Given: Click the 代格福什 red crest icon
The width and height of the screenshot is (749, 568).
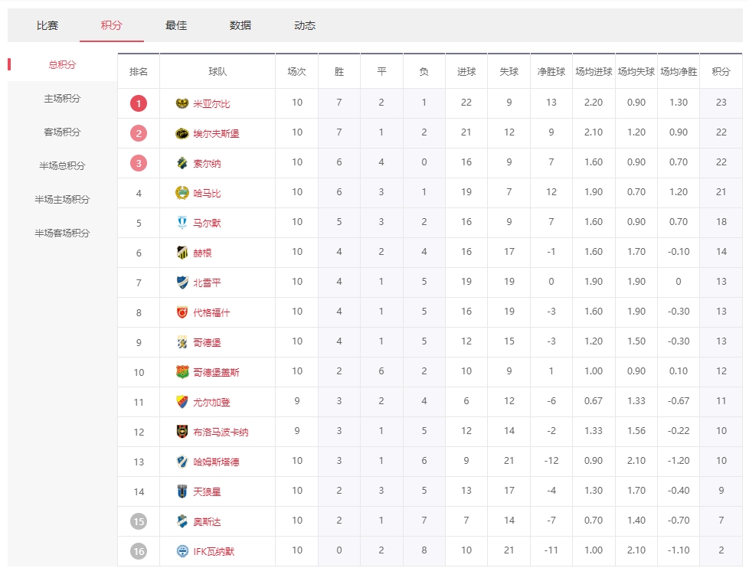Looking at the screenshot, I should click(x=182, y=312).
